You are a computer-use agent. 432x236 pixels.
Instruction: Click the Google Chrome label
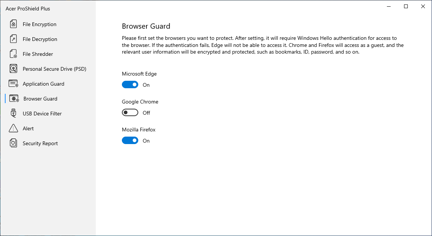pos(140,102)
